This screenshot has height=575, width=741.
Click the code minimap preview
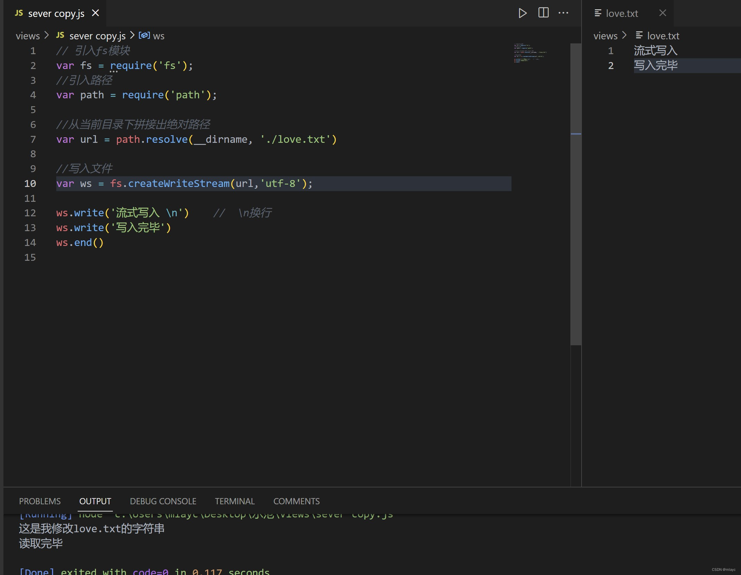click(530, 53)
